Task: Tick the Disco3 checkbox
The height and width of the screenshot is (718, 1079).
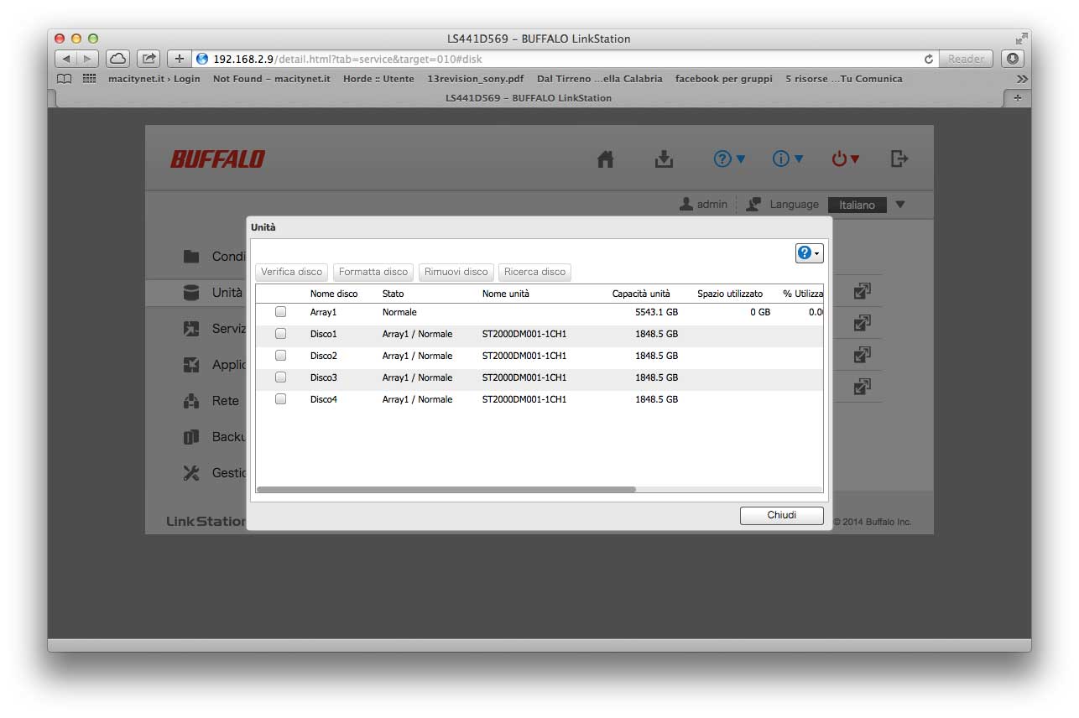Action: (280, 377)
